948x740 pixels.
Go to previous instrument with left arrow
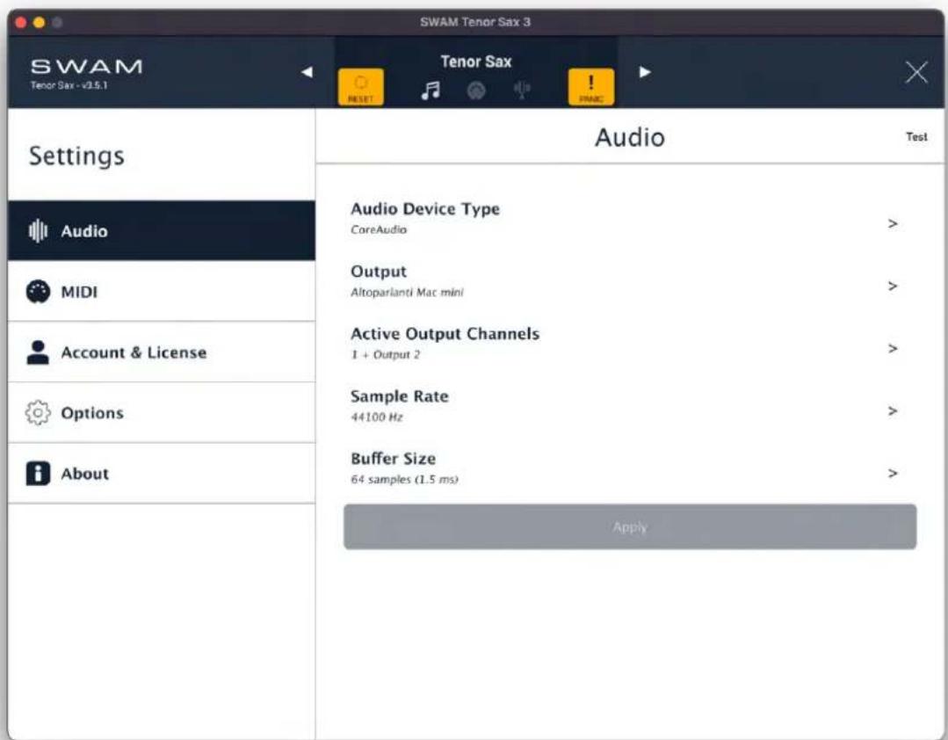pyautogui.click(x=308, y=72)
